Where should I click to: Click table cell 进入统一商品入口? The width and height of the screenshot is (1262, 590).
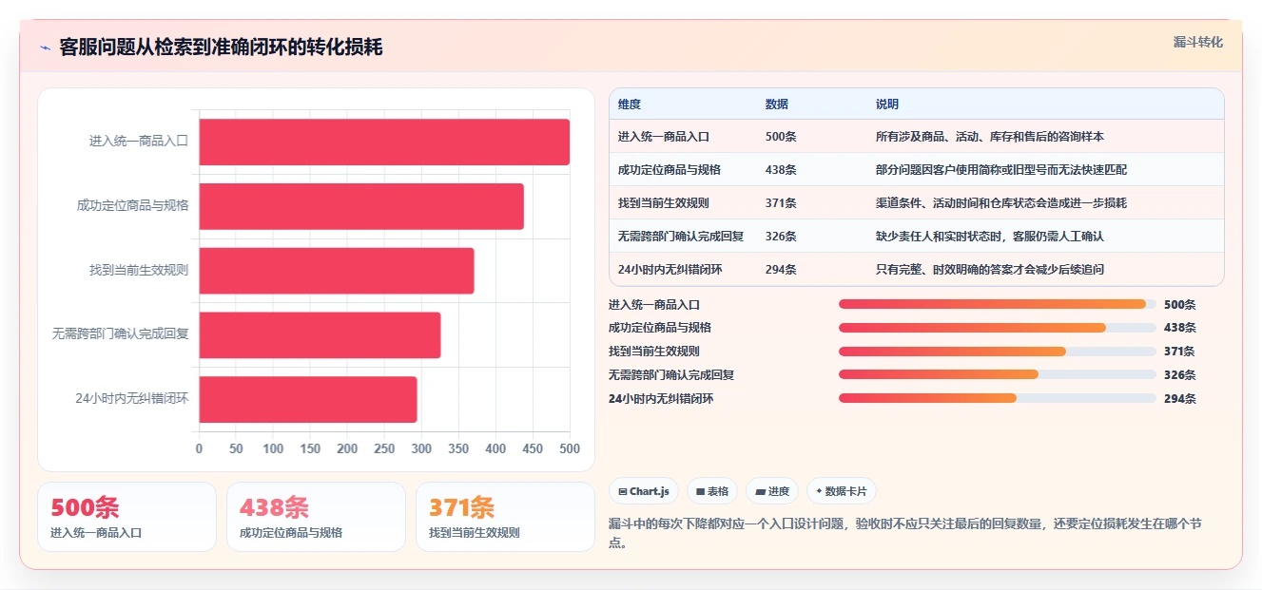coord(664,137)
